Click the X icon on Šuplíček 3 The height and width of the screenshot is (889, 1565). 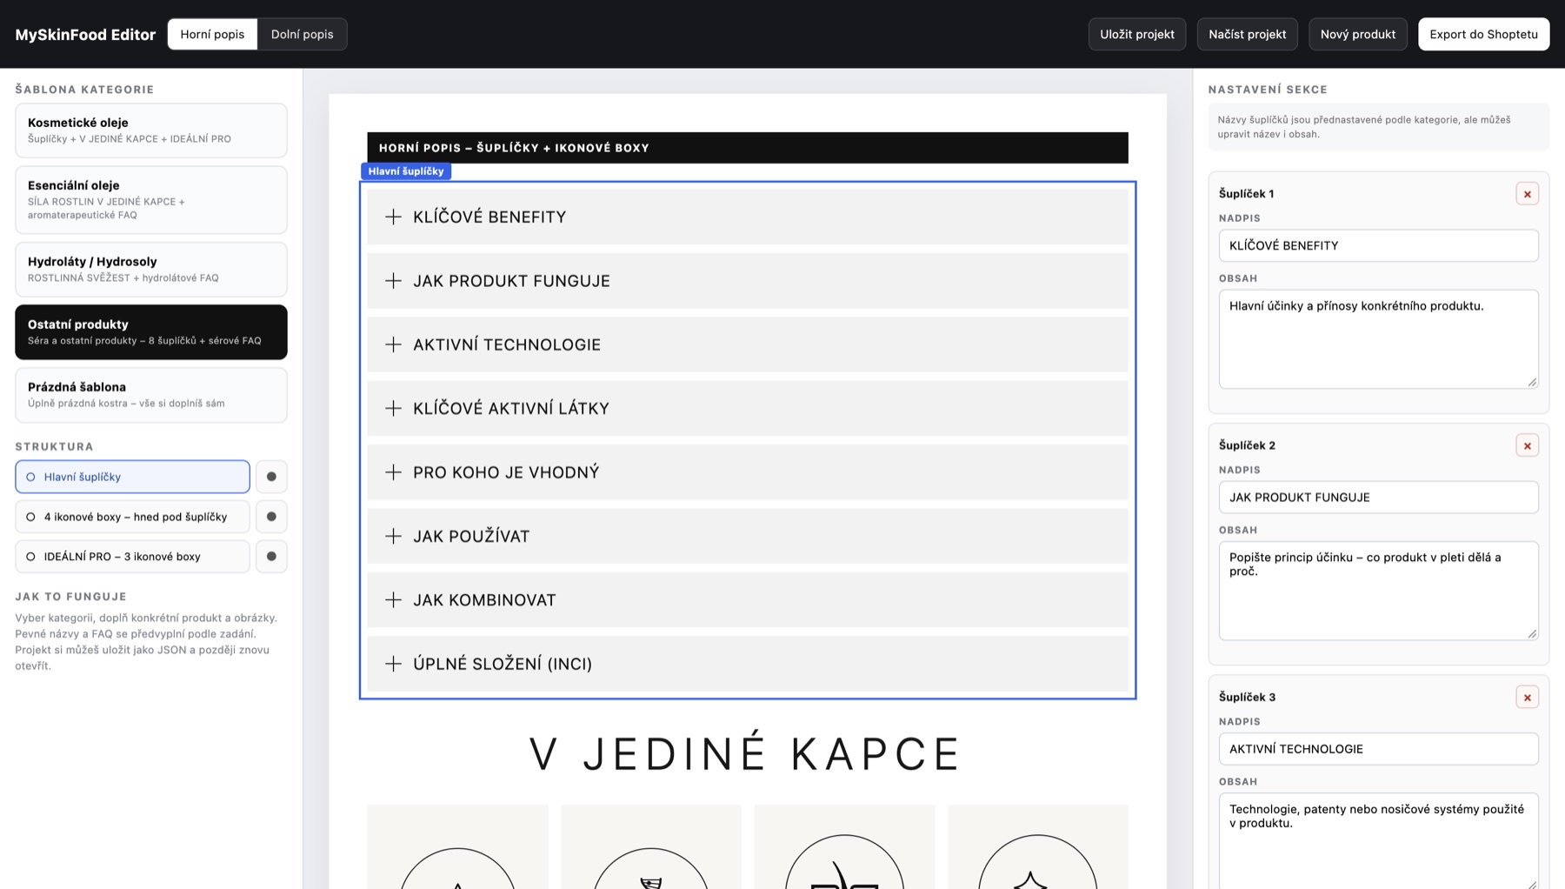coord(1527,697)
